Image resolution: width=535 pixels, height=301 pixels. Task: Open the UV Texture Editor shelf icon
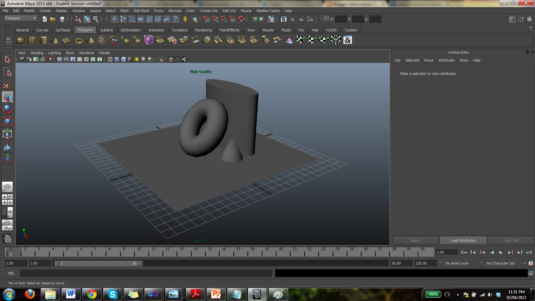coord(347,40)
